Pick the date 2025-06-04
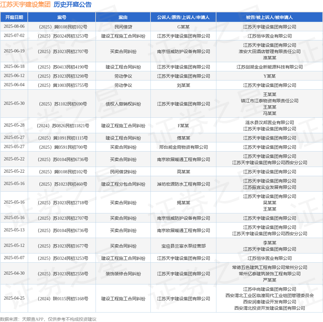 14,85
